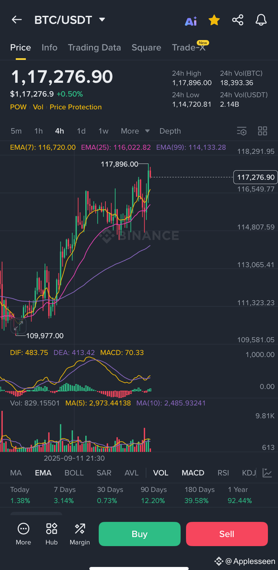
Task: Switch to the Info tab
Action: click(49, 47)
